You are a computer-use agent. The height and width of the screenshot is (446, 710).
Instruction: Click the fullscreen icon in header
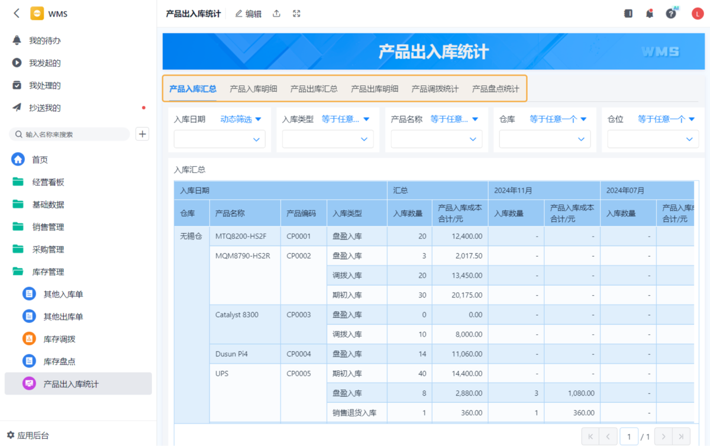296,14
